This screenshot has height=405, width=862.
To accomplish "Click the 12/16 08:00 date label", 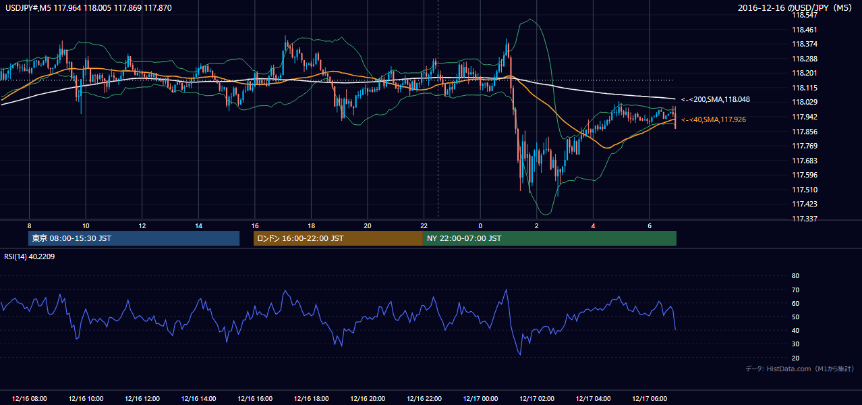I will [29, 399].
